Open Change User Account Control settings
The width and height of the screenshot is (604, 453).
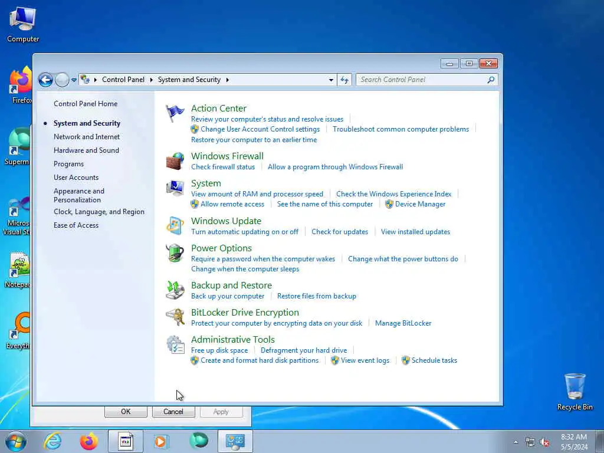point(260,129)
